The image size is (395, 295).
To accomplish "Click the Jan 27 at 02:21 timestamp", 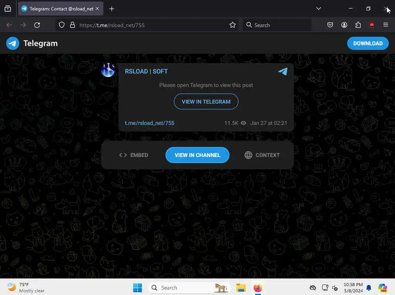I will 268,123.
